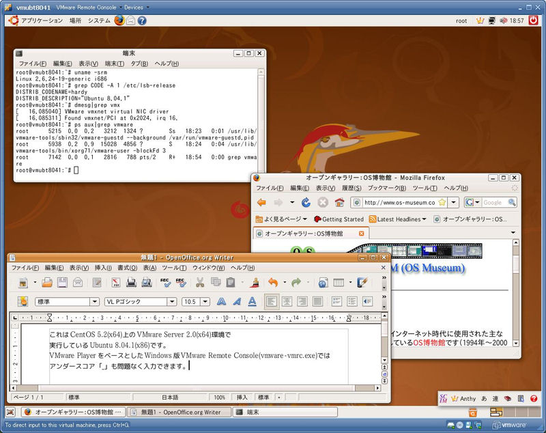
Task: Cut selection with the scissors icon
Action: click(199, 283)
